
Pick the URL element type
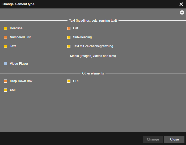(76, 81)
